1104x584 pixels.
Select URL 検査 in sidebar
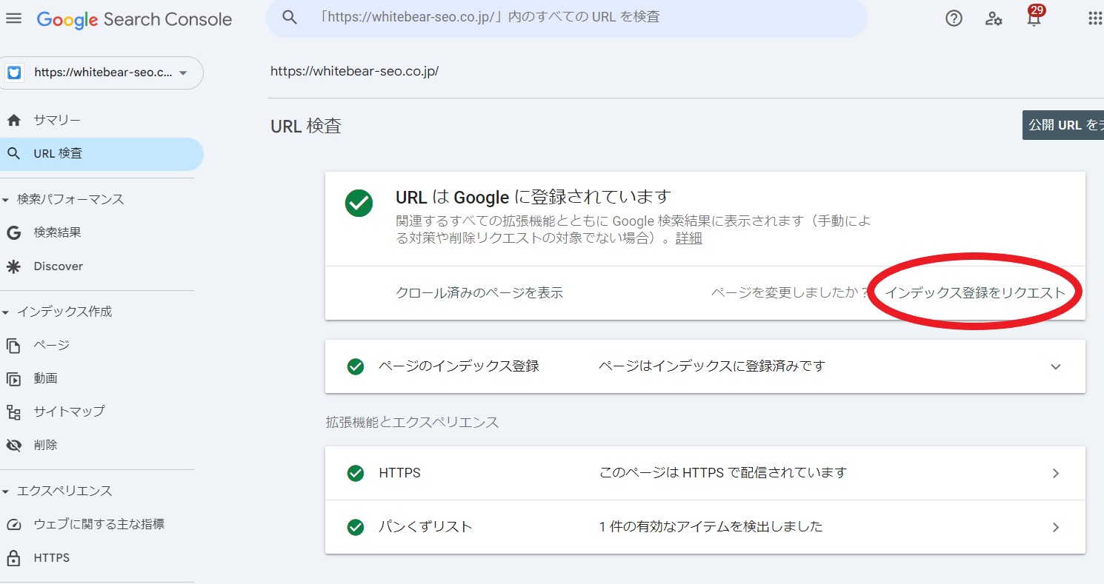(102, 154)
